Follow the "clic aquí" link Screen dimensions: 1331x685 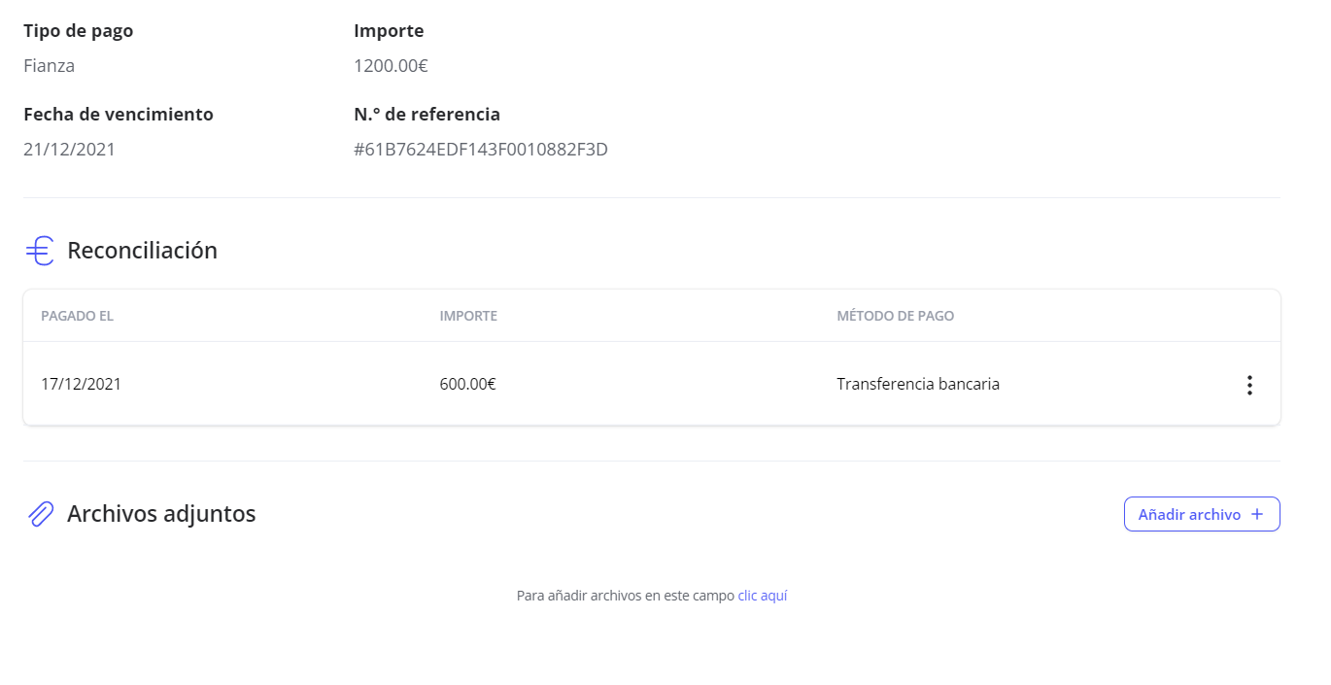tap(762, 596)
